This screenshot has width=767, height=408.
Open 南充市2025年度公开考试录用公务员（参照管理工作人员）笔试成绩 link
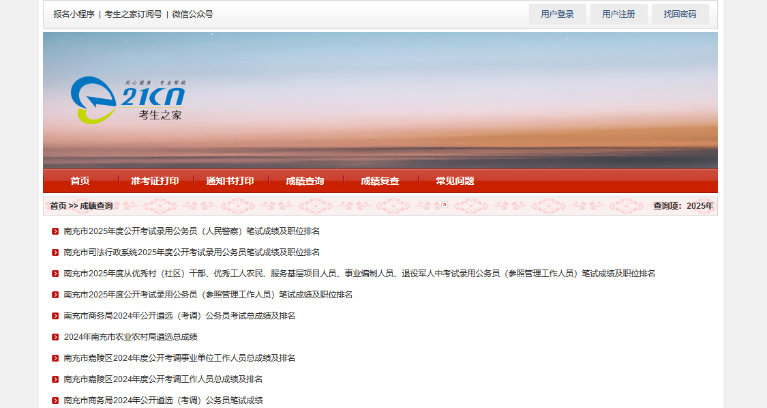(208, 295)
